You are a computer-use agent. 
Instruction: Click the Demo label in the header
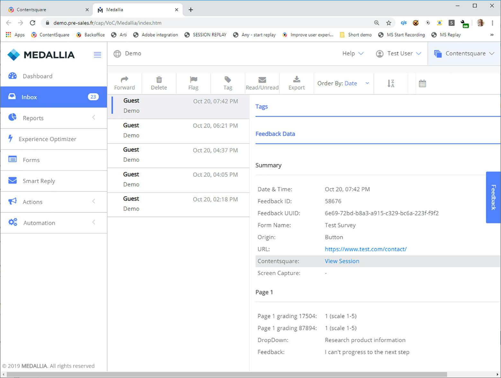click(x=133, y=53)
